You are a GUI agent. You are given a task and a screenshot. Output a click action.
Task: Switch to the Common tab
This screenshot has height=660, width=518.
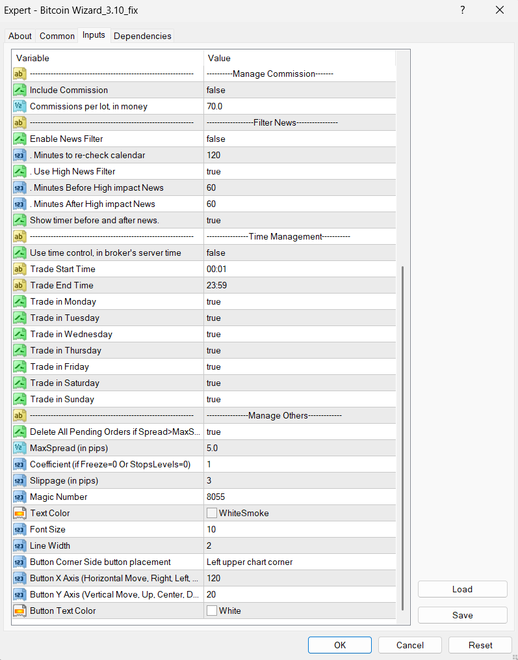pos(57,36)
